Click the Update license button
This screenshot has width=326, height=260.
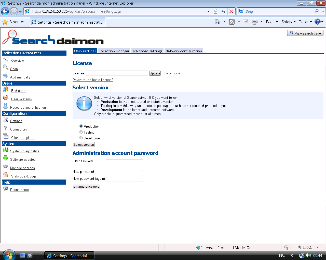pos(155,73)
